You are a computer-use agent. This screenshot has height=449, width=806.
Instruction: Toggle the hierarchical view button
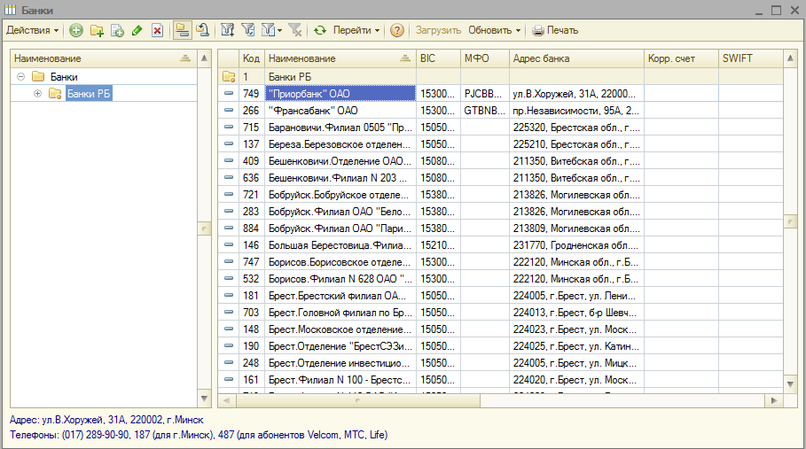coord(182,30)
